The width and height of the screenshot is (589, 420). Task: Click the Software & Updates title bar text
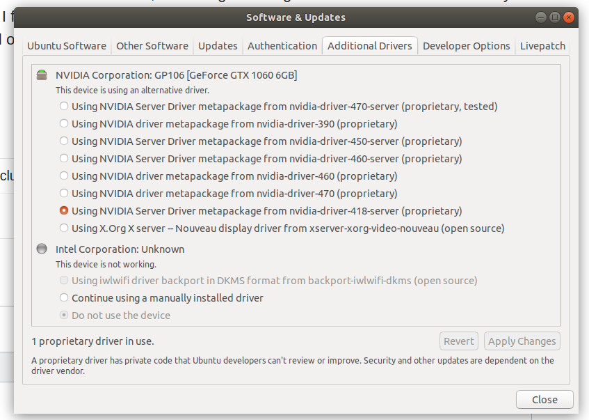(x=296, y=17)
